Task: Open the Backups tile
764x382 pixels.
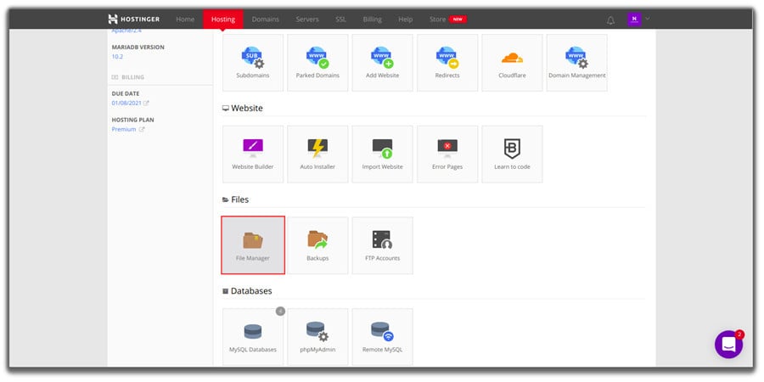Action: (x=317, y=245)
